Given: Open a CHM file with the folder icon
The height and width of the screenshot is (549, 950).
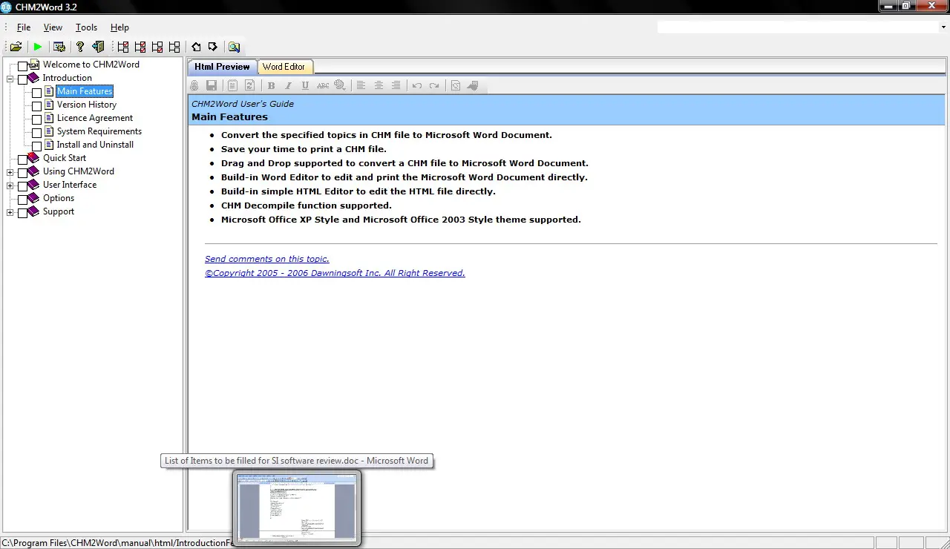Looking at the screenshot, I should 15,47.
